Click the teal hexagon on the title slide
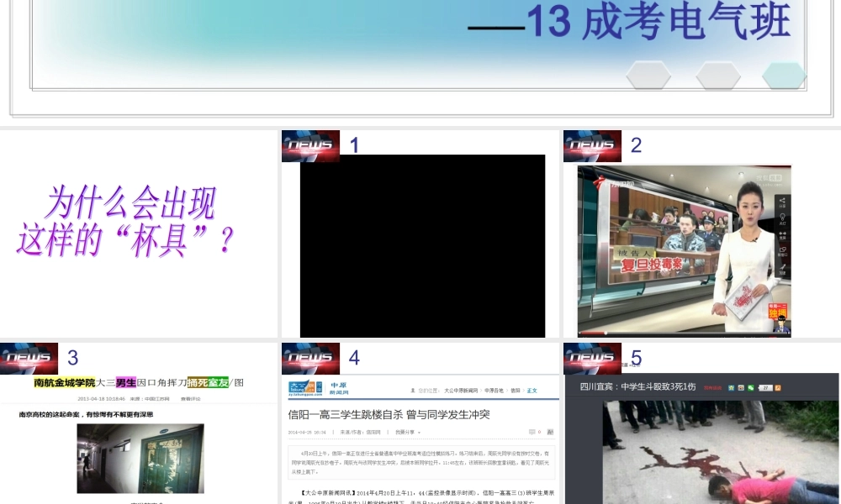Image resolution: width=841 pixels, height=504 pixels. [x=784, y=76]
